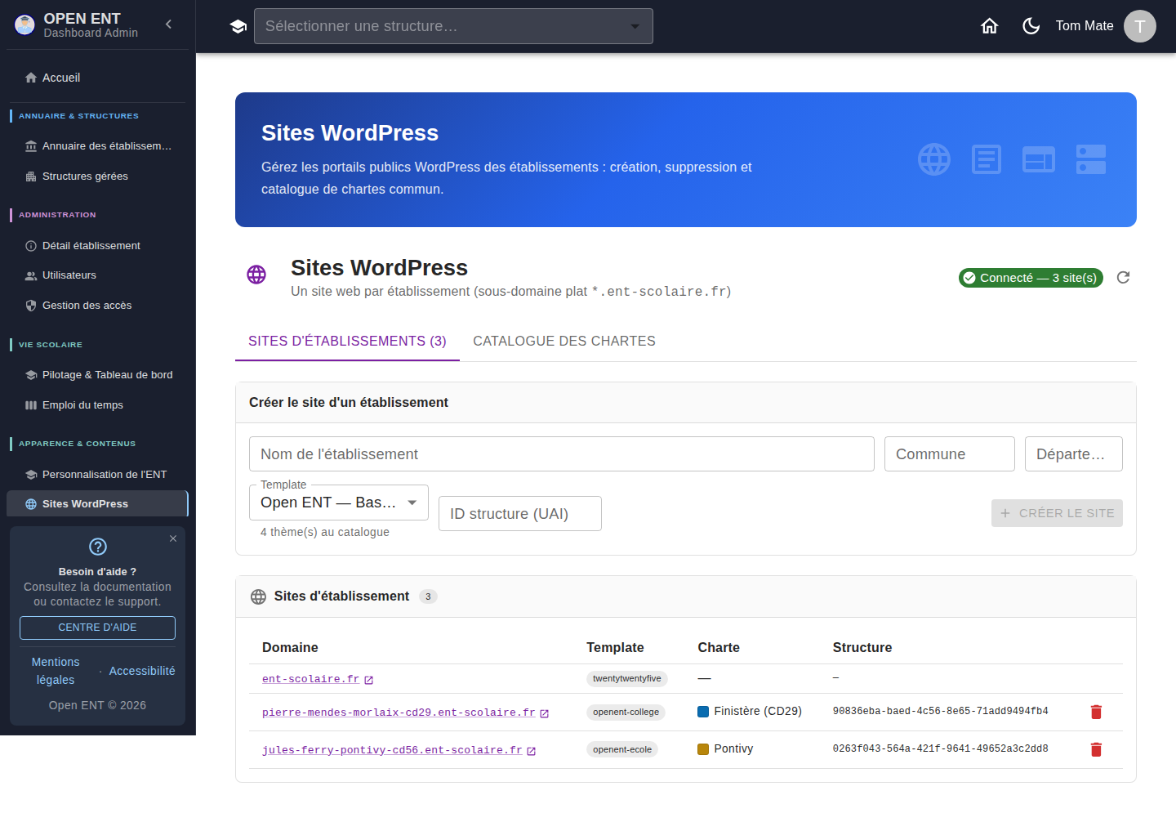Screen dimensions: 1176x822
Task: Click the server storage icon in banner
Action: [1091, 159]
